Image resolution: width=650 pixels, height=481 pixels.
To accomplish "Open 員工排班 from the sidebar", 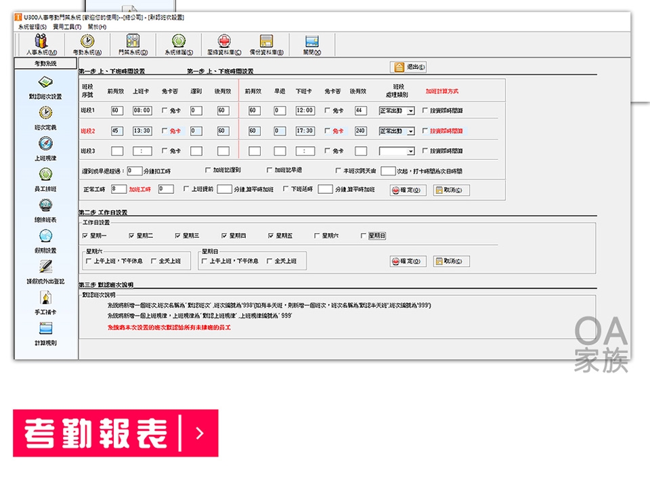I will [45, 179].
